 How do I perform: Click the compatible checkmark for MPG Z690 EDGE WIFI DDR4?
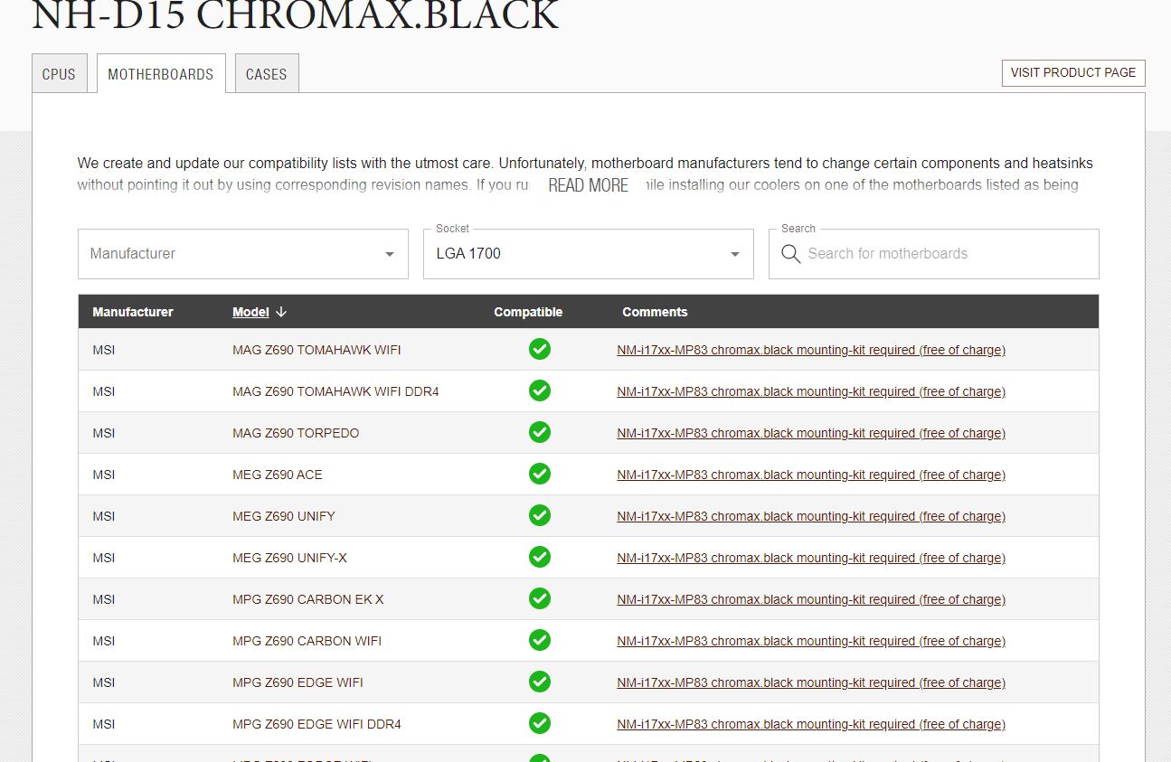click(540, 723)
